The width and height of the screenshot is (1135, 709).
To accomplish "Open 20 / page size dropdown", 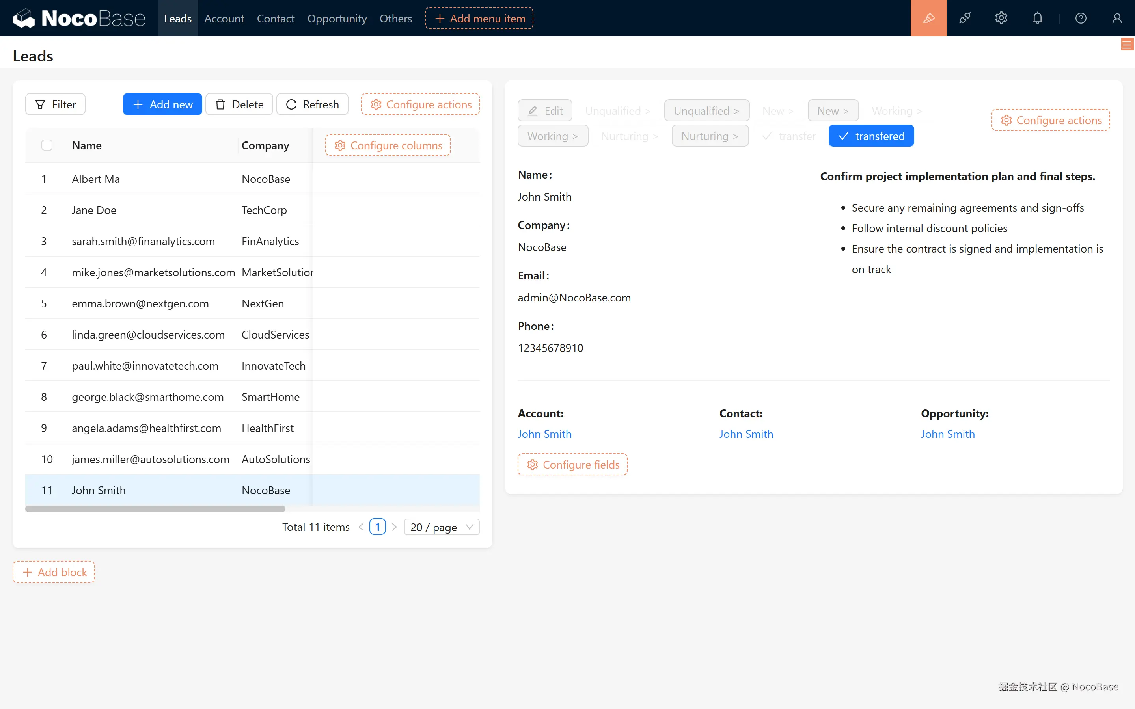I will click(441, 527).
